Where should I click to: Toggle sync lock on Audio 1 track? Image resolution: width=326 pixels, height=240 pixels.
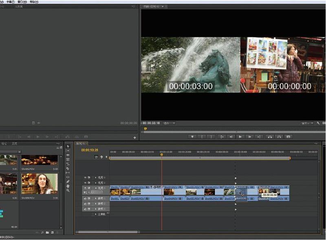click(x=89, y=198)
